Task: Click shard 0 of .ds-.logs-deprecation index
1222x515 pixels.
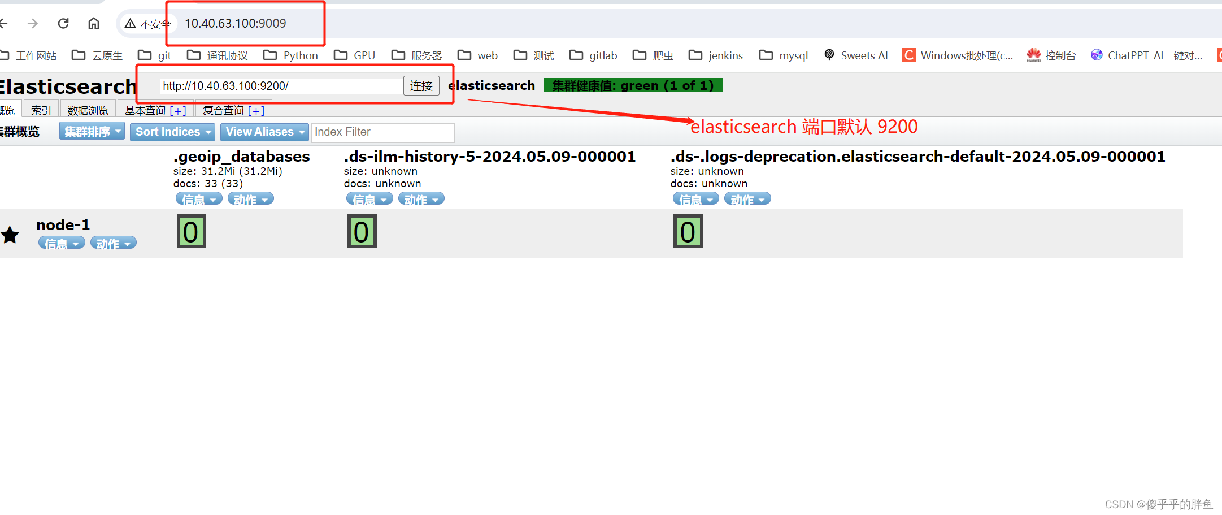Action: [x=688, y=231]
